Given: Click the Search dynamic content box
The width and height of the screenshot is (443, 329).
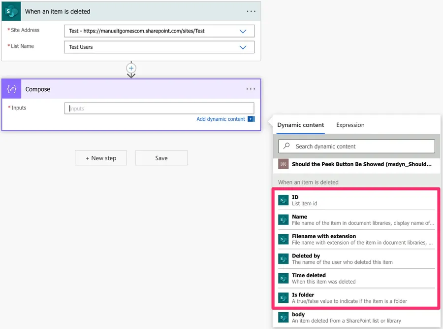Looking at the screenshot, I should click(356, 146).
